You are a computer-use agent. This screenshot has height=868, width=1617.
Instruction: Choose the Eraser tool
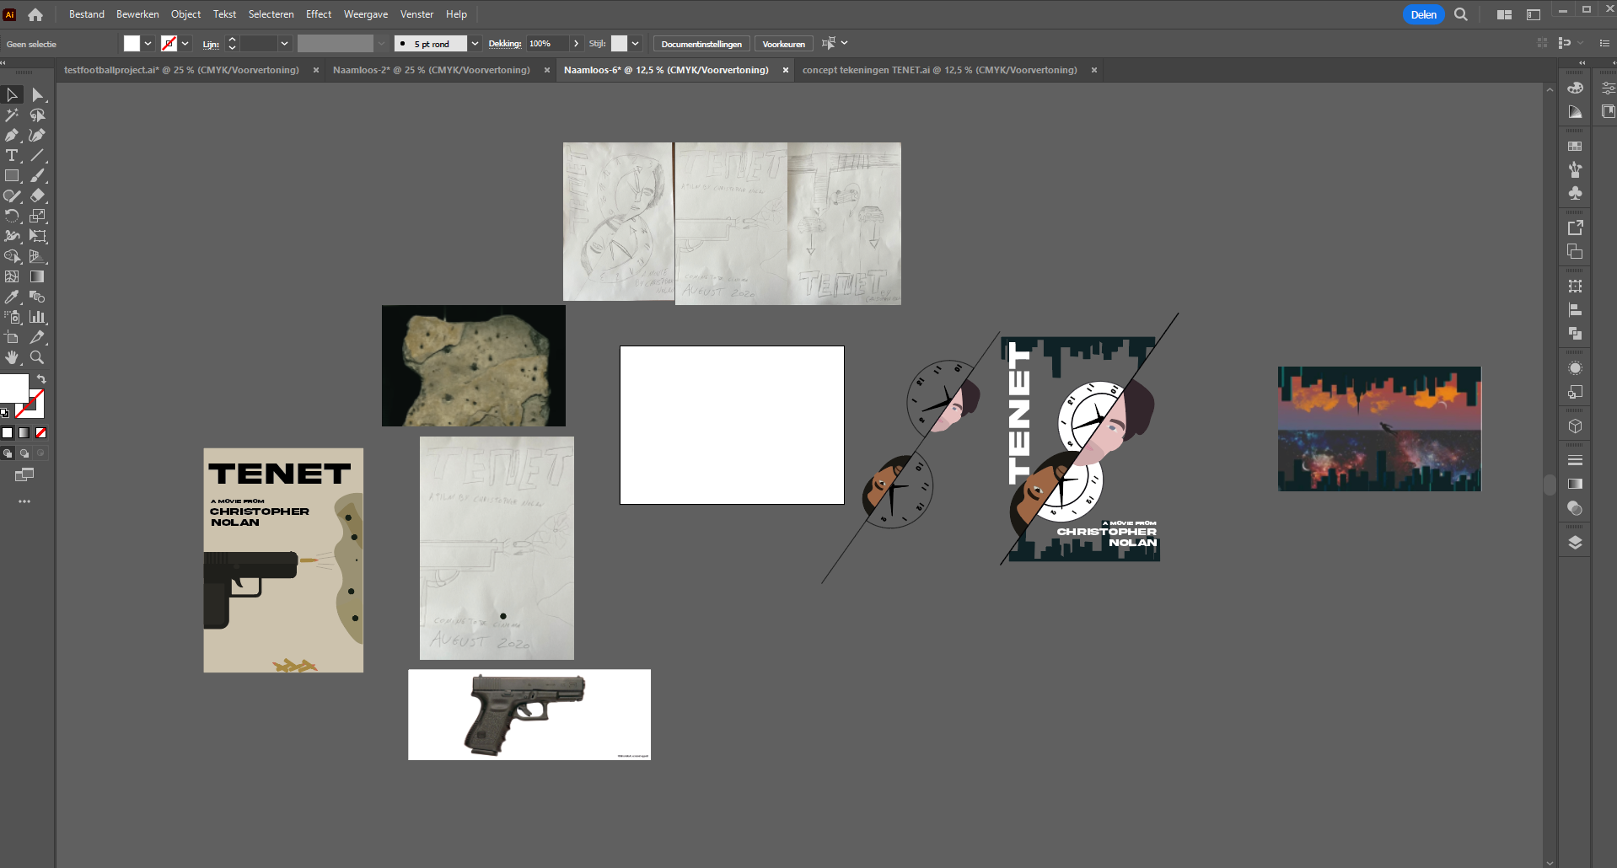click(37, 196)
